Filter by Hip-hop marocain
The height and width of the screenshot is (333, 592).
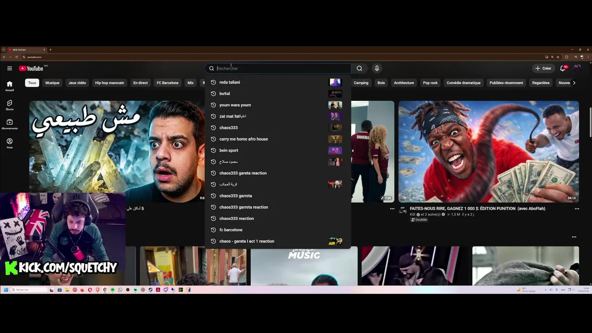(110, 83)
